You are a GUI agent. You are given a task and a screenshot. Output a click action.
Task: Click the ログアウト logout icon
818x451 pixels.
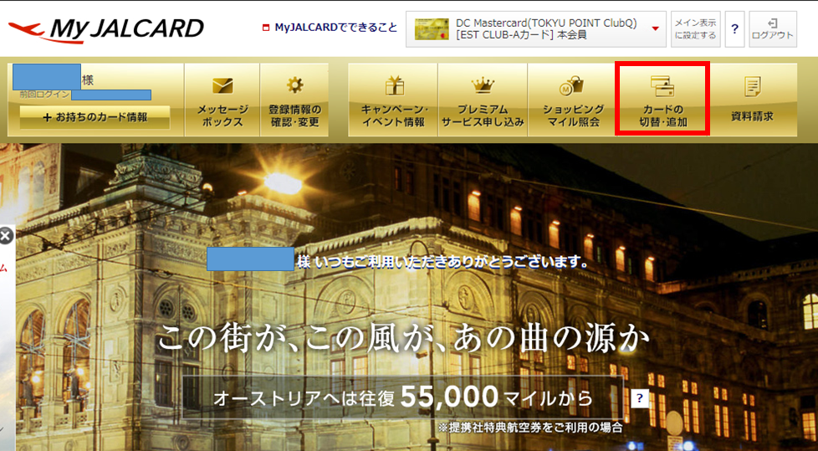pos(773,23)
